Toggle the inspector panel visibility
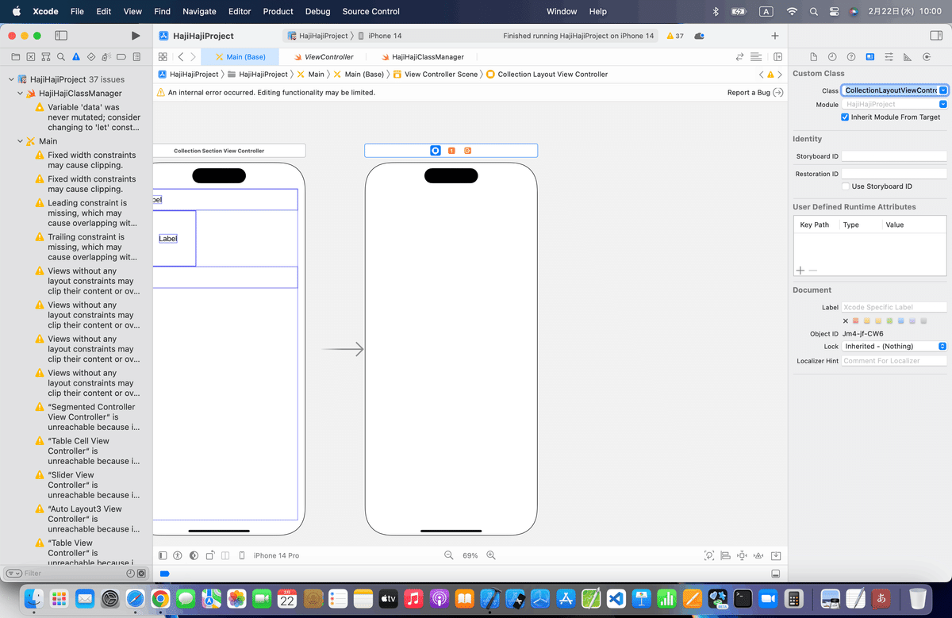952x618 pixels. [935, 36]
